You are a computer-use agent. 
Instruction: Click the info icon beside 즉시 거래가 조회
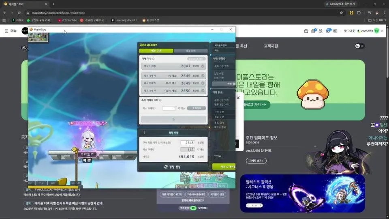click(160, 100)
